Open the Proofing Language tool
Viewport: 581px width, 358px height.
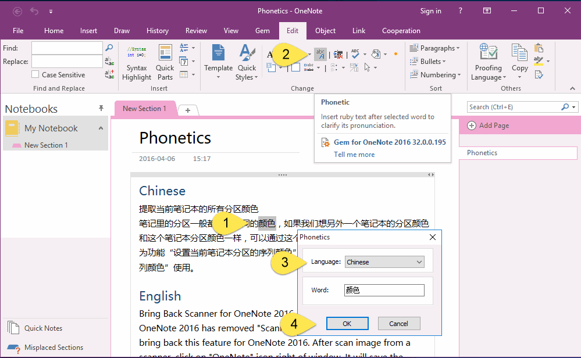(x=488, y=61)
